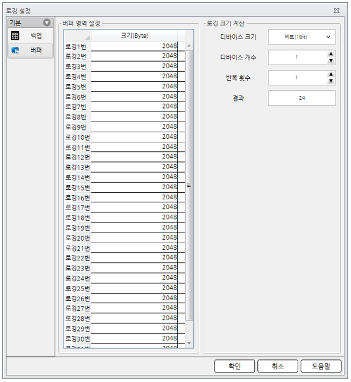Click the 크기(Byte) column header

coord(135,36)
